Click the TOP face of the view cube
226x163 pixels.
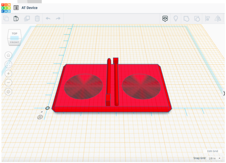click(14, 34)
